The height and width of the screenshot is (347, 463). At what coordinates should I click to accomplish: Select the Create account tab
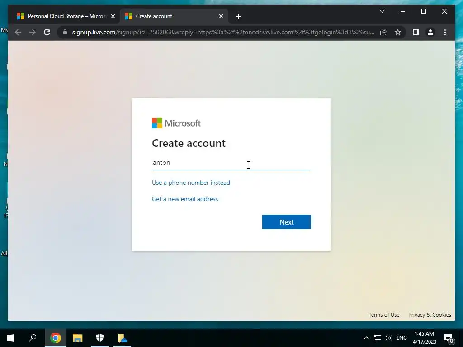pos(174,16)
